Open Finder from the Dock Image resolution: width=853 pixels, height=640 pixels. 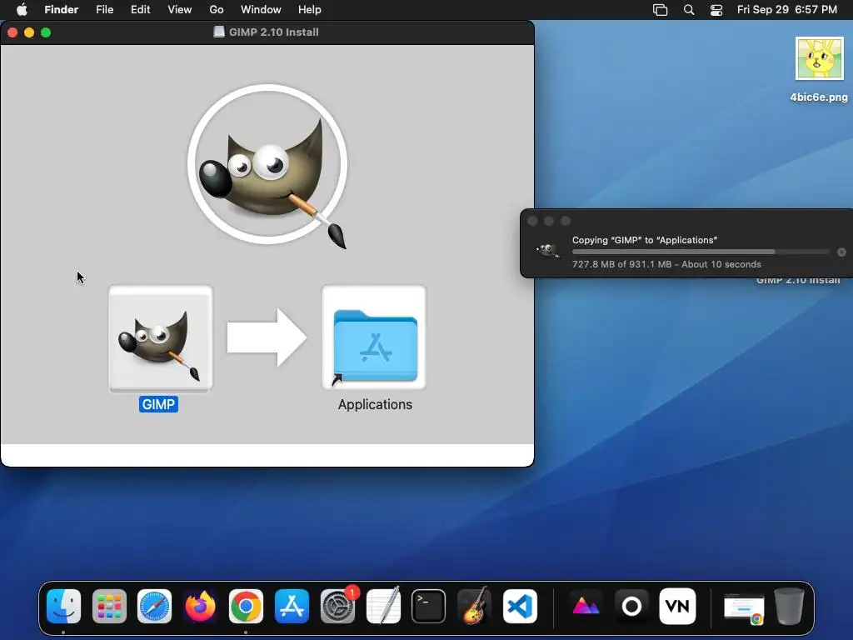63,606
